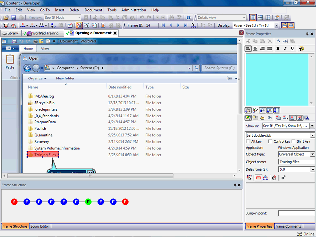
Task: Align bubble text right
Action: coord(262,49)
